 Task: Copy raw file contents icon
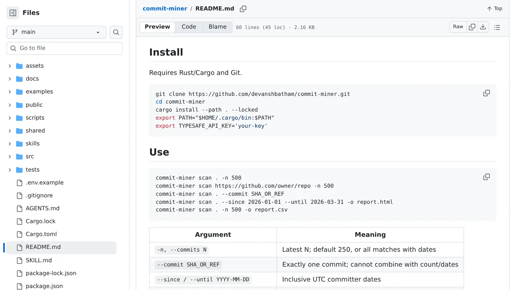[472, 27]
